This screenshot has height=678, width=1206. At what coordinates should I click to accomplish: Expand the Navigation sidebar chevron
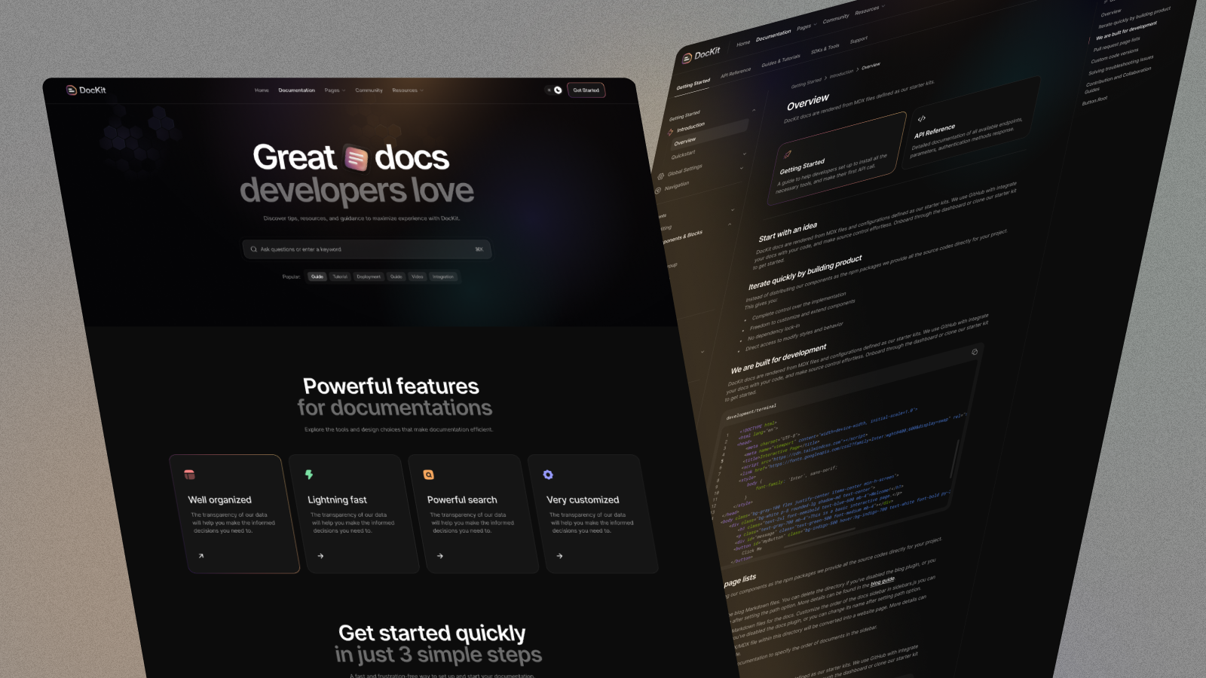click(x=741, y=169)
